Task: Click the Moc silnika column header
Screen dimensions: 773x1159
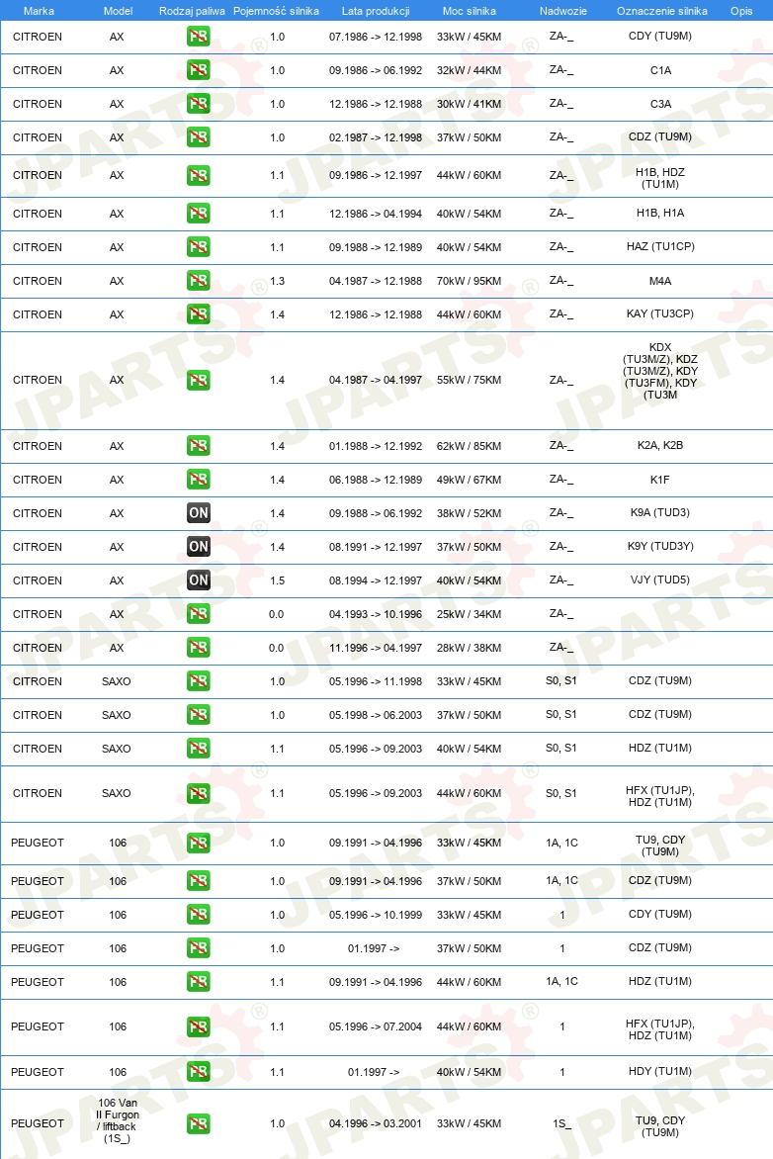Action: (x=470, y=11)
